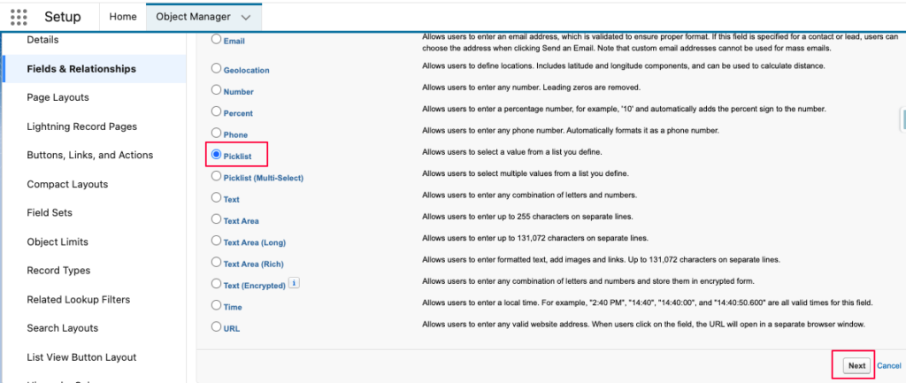
Task: Select the Picklist (Multi-Select) radio button
Action: 217,177
